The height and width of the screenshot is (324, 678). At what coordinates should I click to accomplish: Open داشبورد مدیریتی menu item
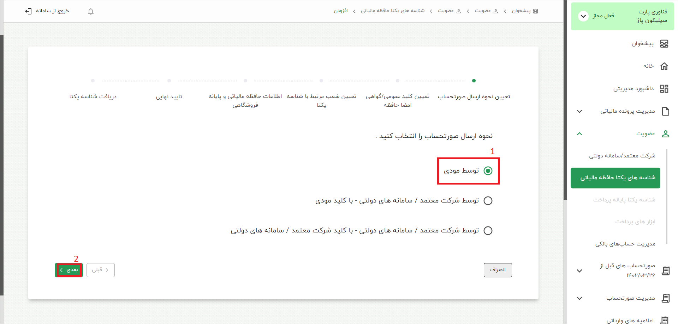click(634, 88)
